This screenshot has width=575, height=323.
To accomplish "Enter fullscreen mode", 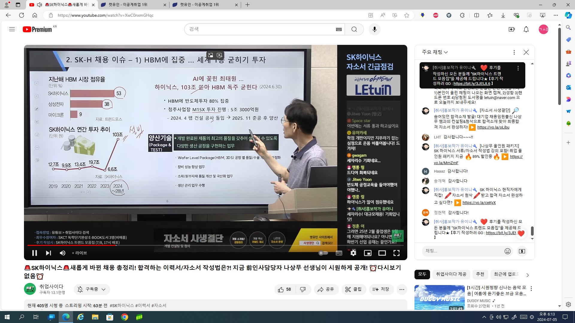I will click(x=396, y=253).
